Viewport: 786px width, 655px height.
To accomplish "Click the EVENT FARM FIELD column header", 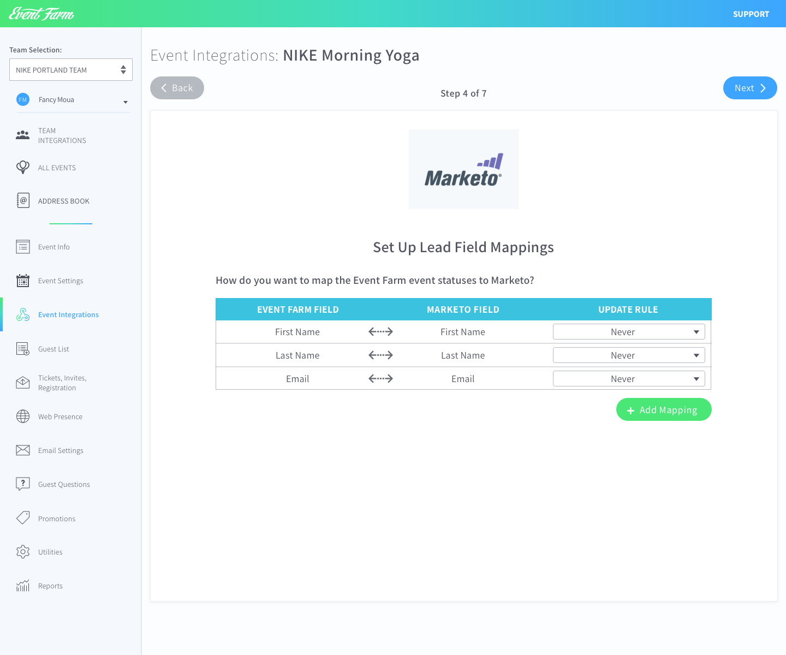I will tap(298, 309).
